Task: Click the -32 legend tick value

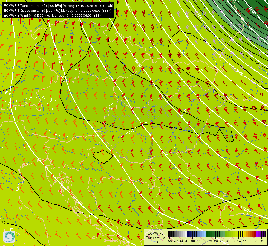Action: 204,241
